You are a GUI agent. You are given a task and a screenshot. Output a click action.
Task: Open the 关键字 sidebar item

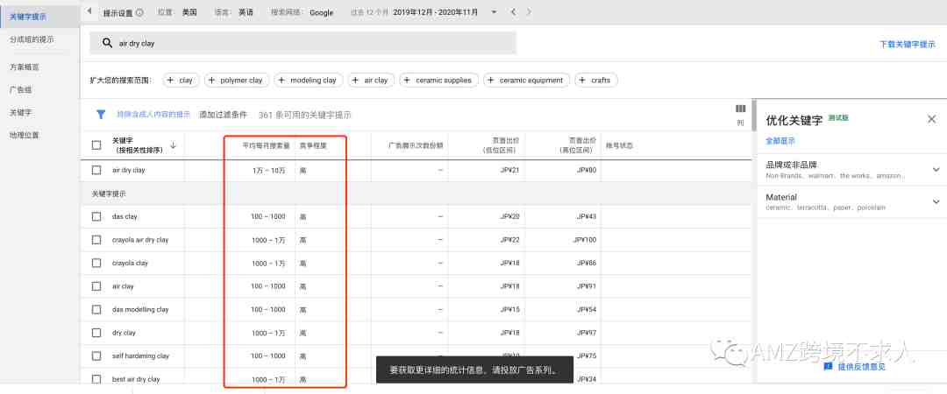tap(20, 112)
